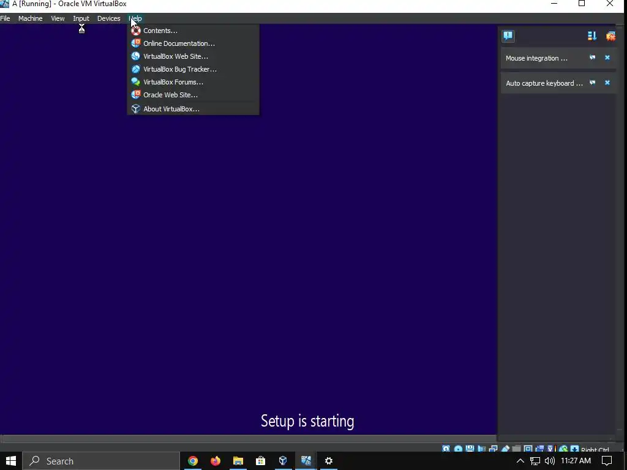Open the Input menu
This screenshot has width=627, height=470.
click(81, 18)
